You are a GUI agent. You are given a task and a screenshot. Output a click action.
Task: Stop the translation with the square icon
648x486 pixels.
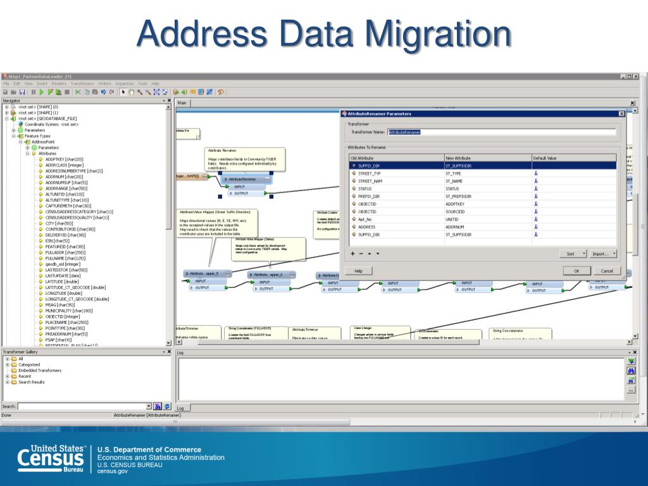coord(67,92)
